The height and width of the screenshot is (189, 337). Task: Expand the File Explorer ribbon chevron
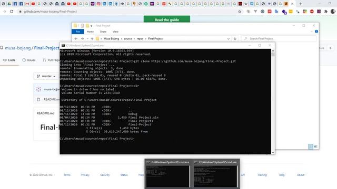tap(312, 31)
